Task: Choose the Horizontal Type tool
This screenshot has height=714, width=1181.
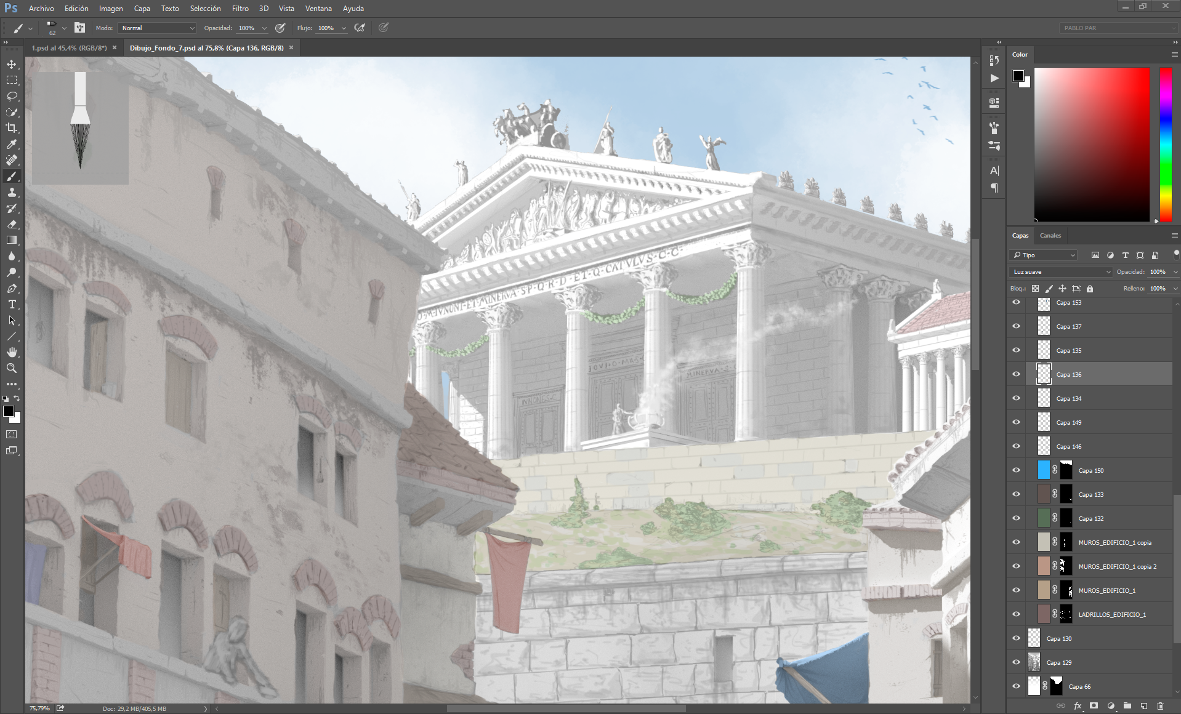Action: click(12, 305)
